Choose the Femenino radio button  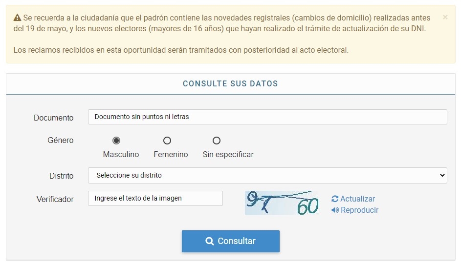click(x=167, y=141)
